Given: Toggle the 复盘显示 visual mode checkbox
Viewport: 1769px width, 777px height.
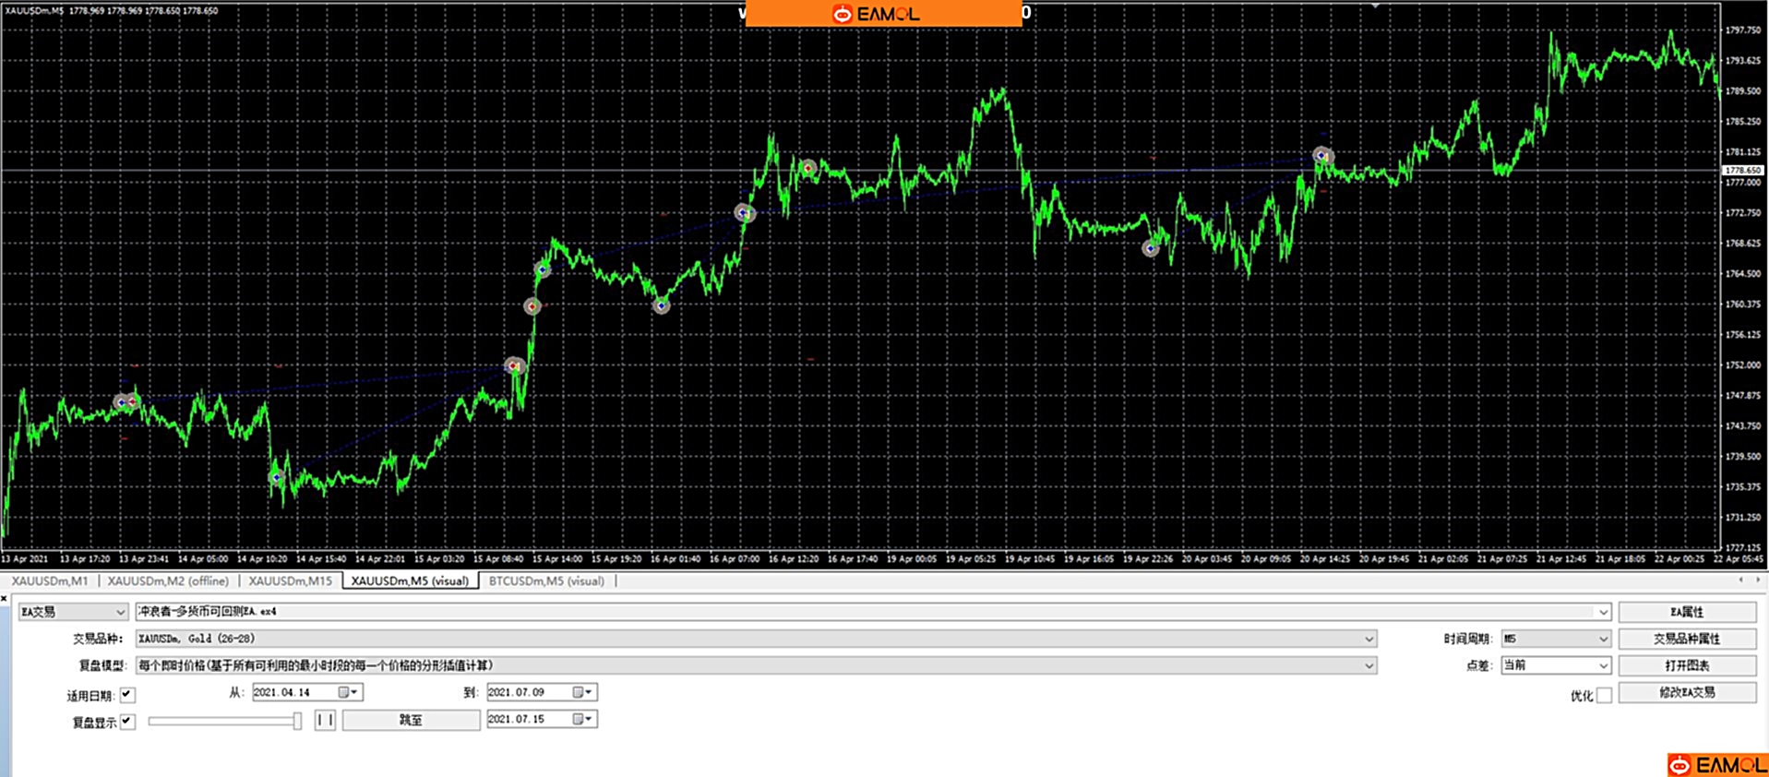Looking at the screenshot, I should (128, 722).
